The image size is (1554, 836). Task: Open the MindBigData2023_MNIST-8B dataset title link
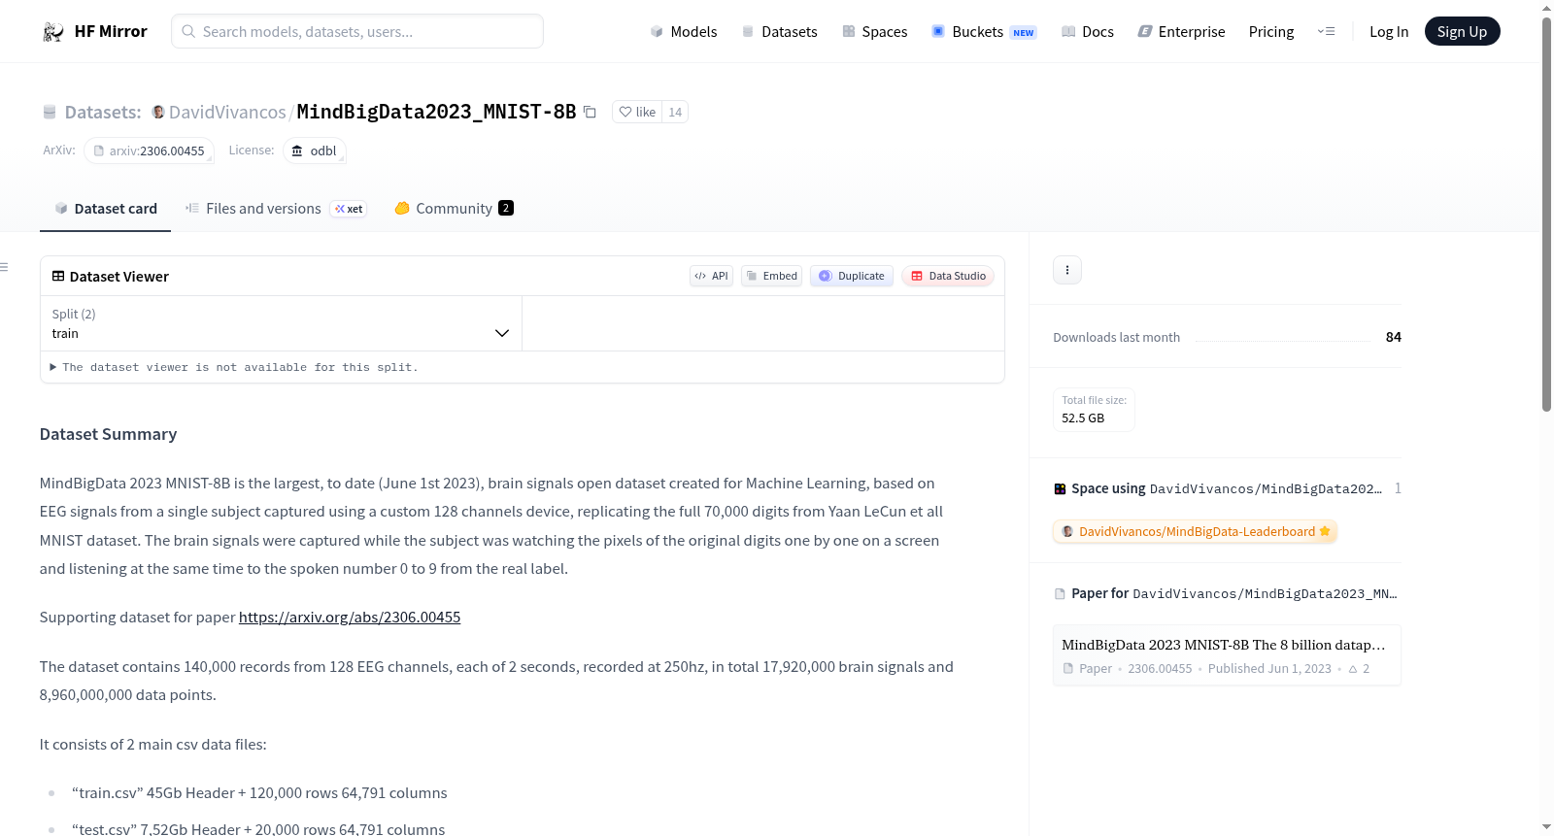(x=436, y=112)
